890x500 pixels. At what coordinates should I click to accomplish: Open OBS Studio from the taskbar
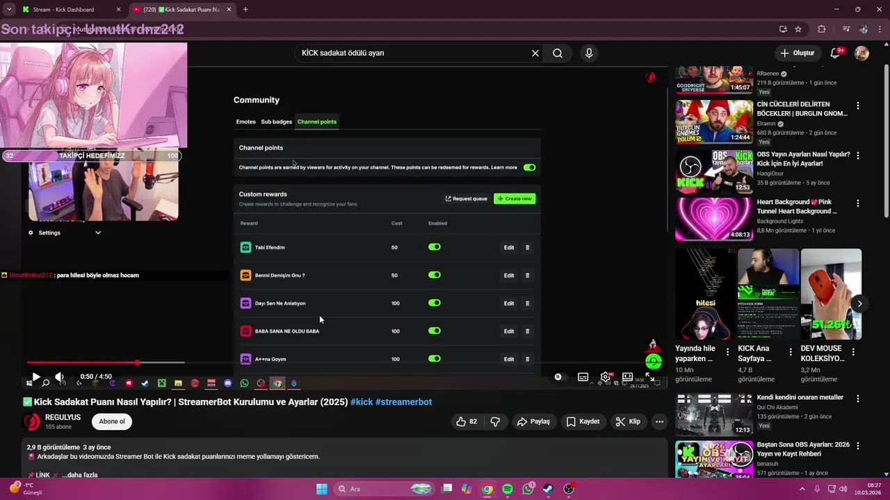[569, 489]
